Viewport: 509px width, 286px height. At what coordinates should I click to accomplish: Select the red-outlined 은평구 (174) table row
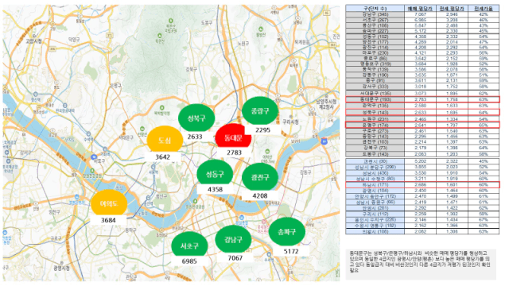pos(422,125)
